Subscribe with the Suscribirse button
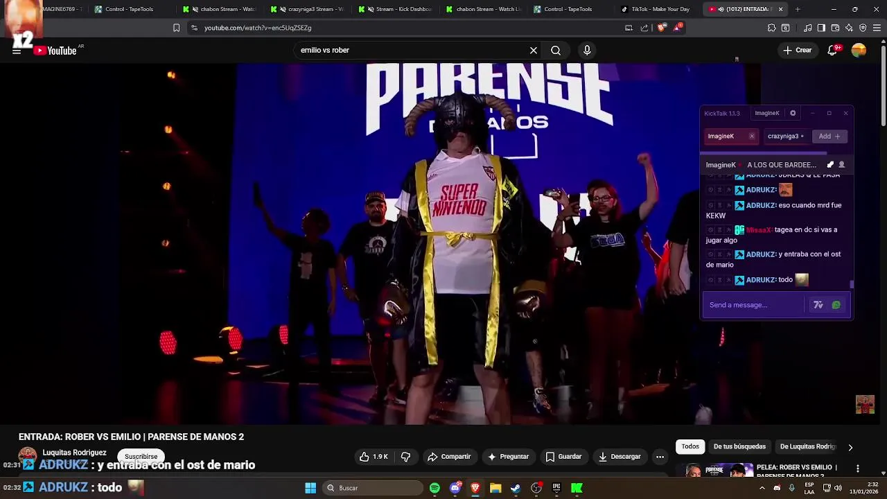This screenshot has width=887, height=499. coord(141,457)
